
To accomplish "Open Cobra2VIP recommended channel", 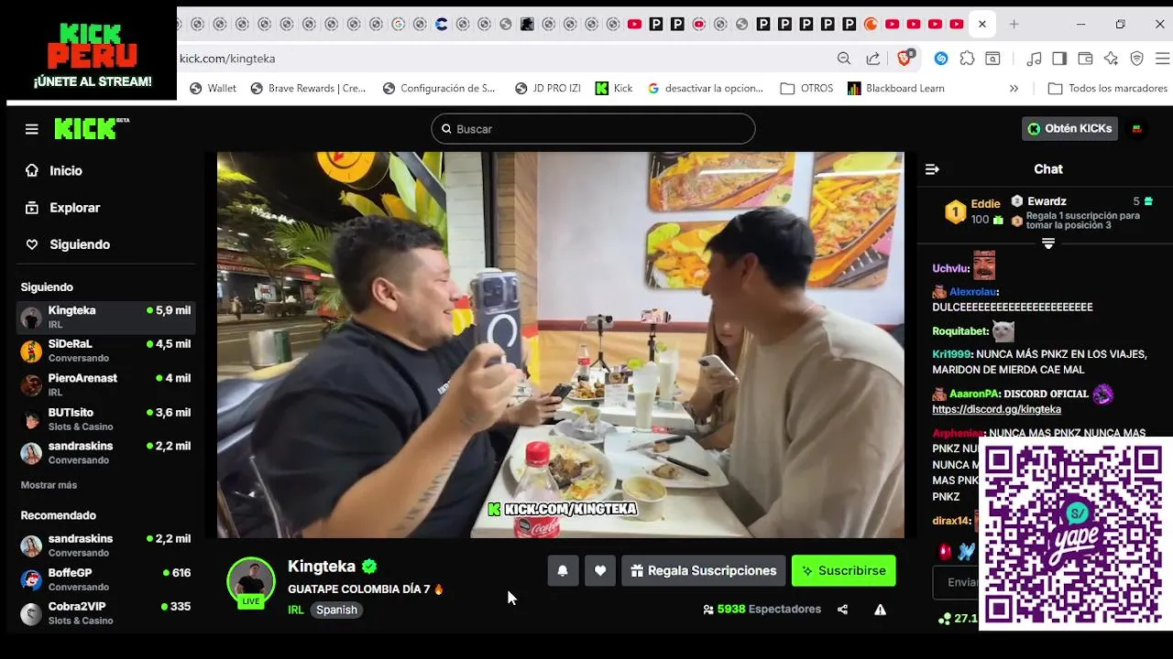I will [x=105, y=613].
